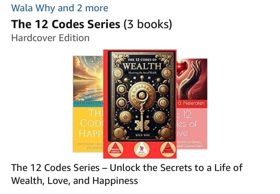Click the teal 'AKHENATEN' band on yellow cover

88,104
